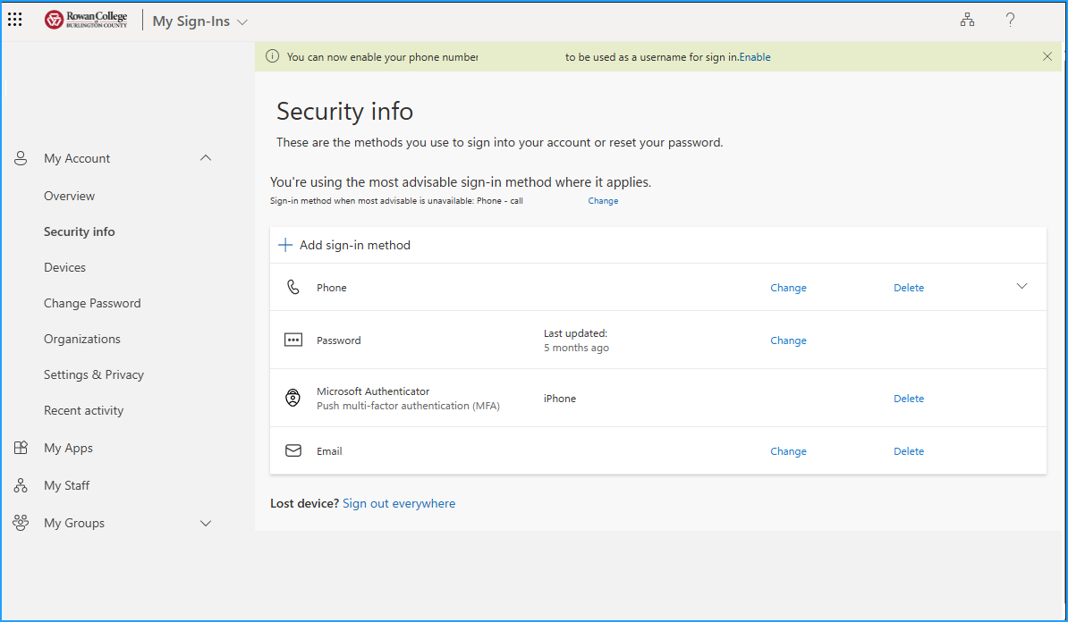Click the Phone method icon
The image size is (1068, 622).
tap(293, 287)
